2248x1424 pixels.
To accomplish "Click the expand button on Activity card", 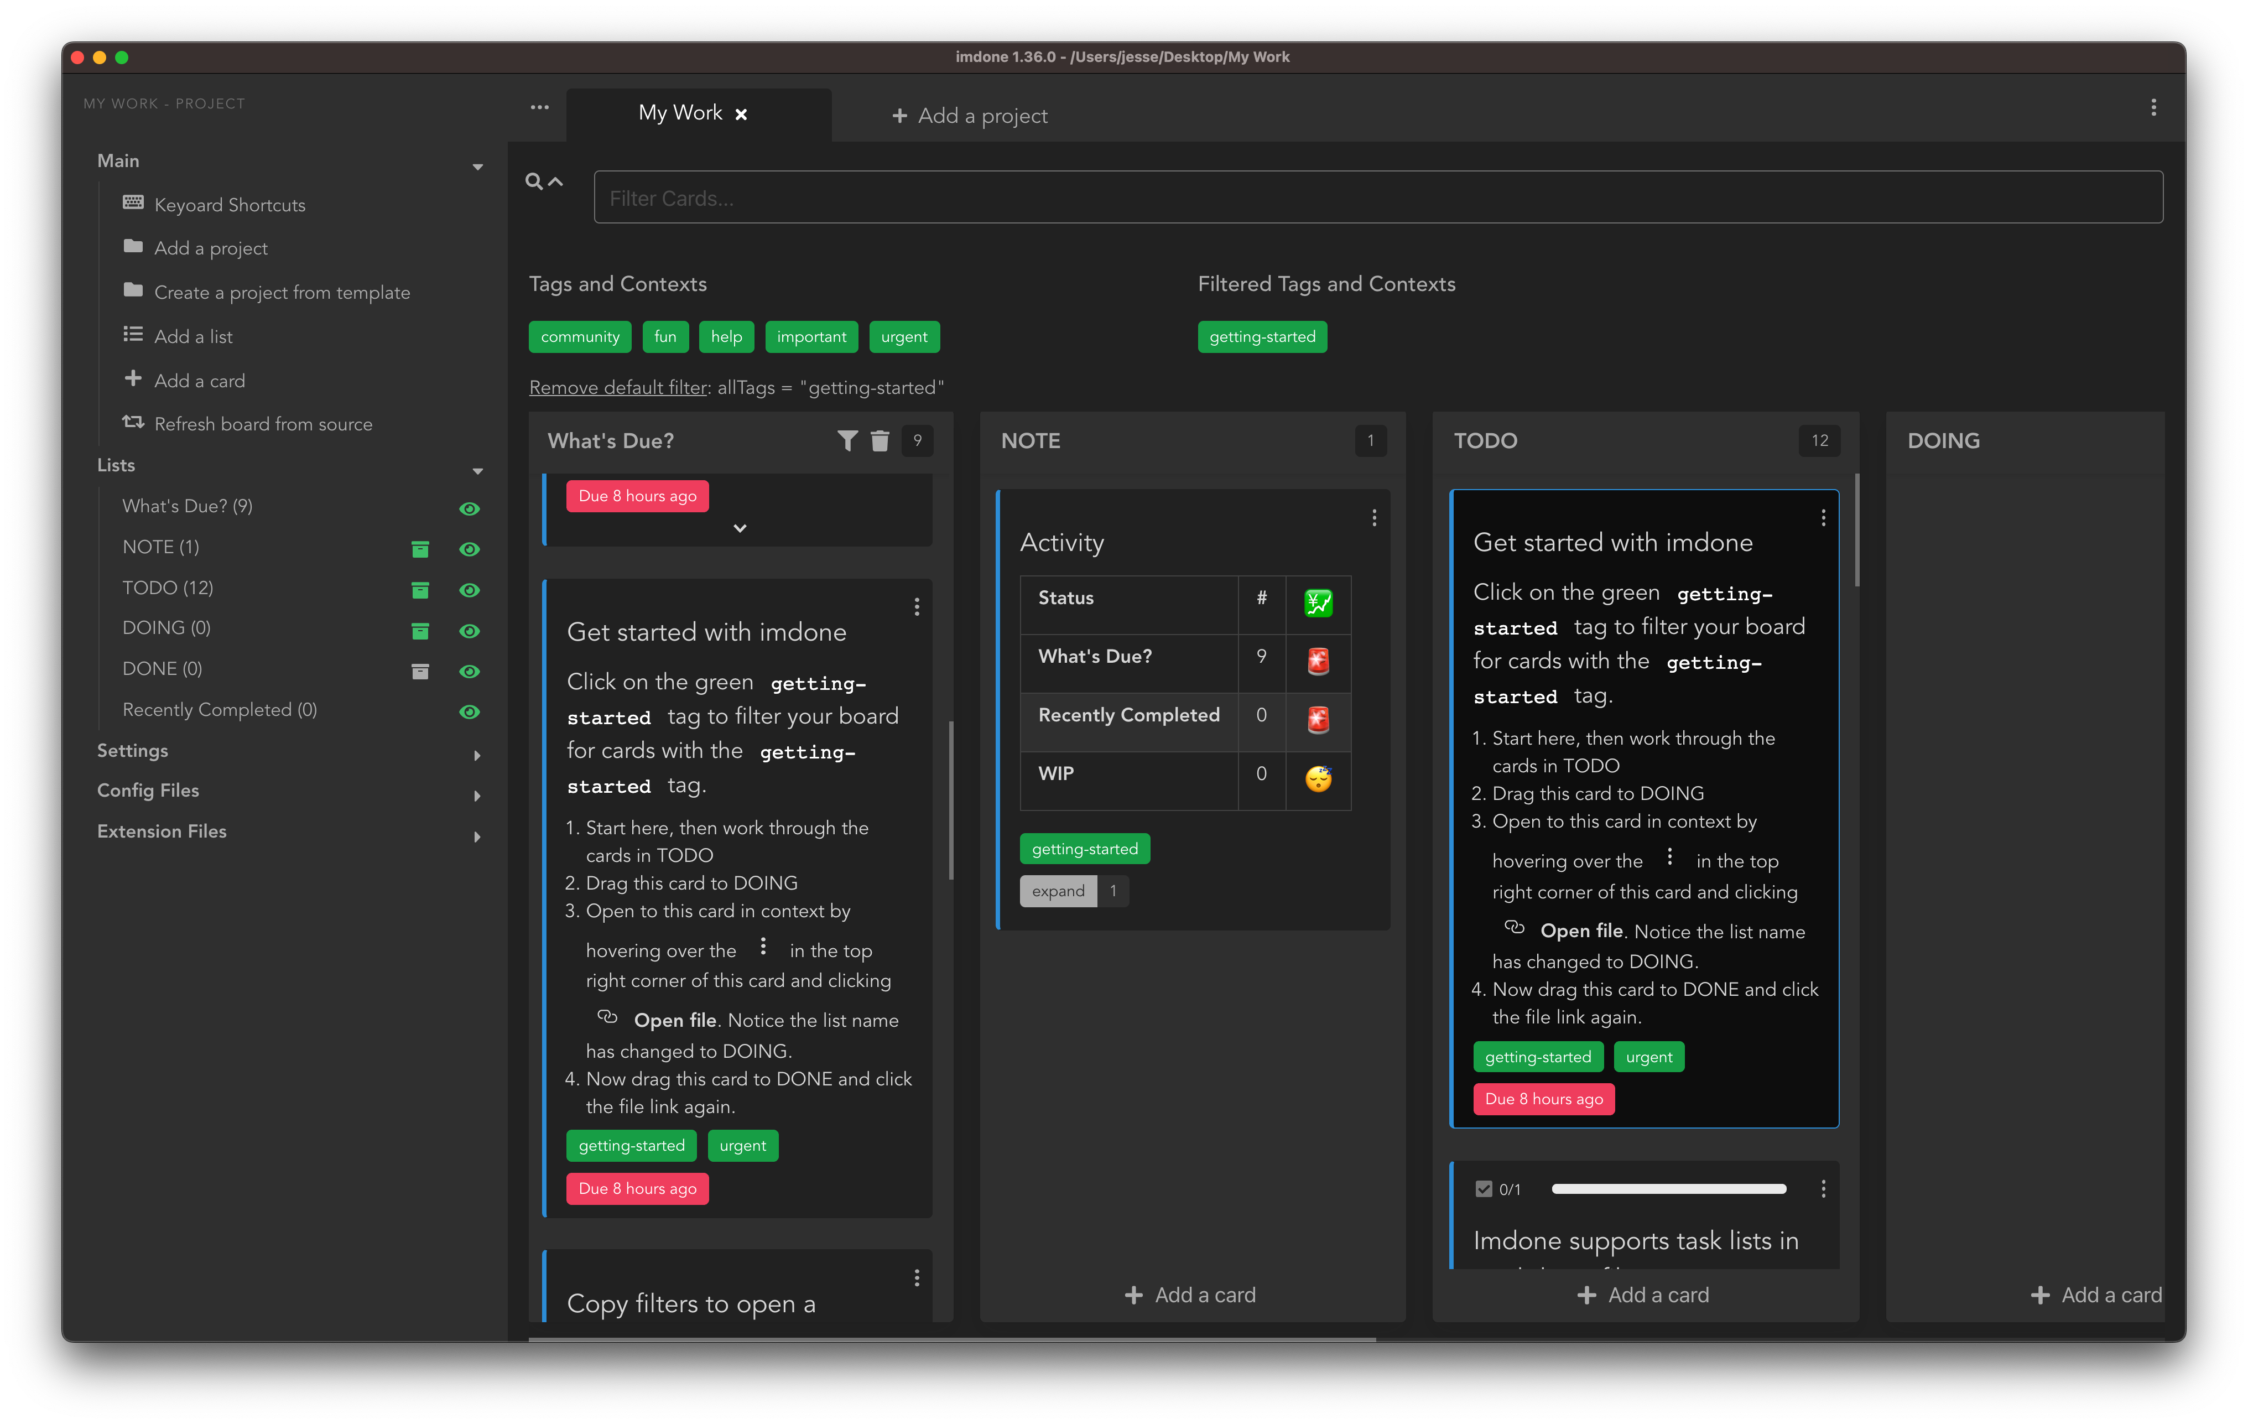I will point(1058,891).
